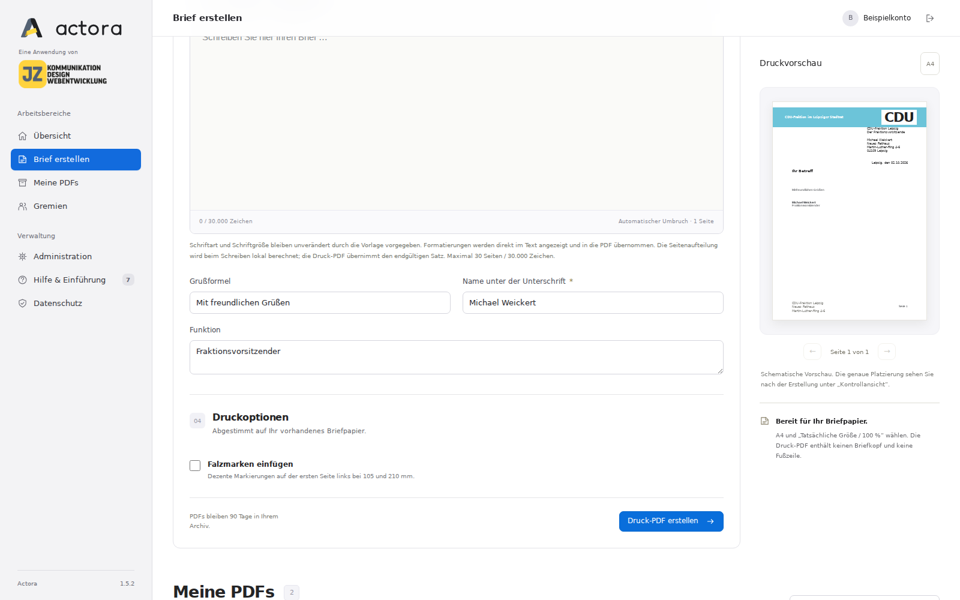Click the Administration gear icon
The height and width of the screenshot is (600, 960).
(x=22, y=257)
